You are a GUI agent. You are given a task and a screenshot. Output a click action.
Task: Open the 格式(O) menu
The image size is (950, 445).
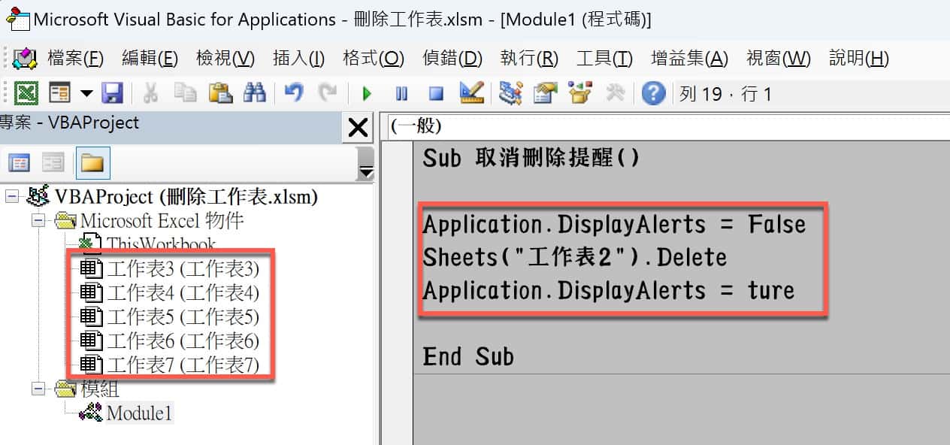pyautogui.click(x=374, y=58)
